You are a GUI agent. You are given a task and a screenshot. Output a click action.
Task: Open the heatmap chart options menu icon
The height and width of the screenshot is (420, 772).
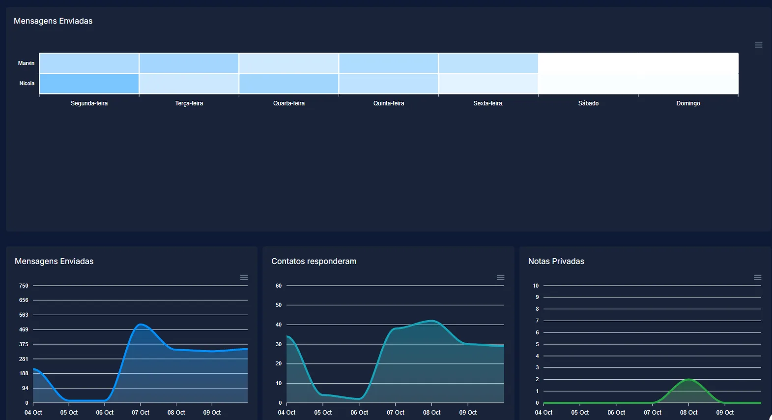point(758,45)
